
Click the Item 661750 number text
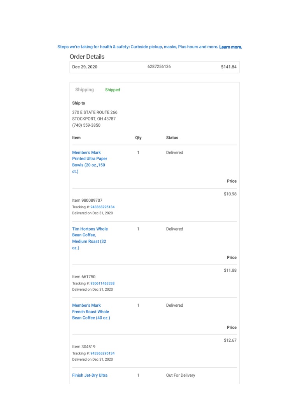84,277
